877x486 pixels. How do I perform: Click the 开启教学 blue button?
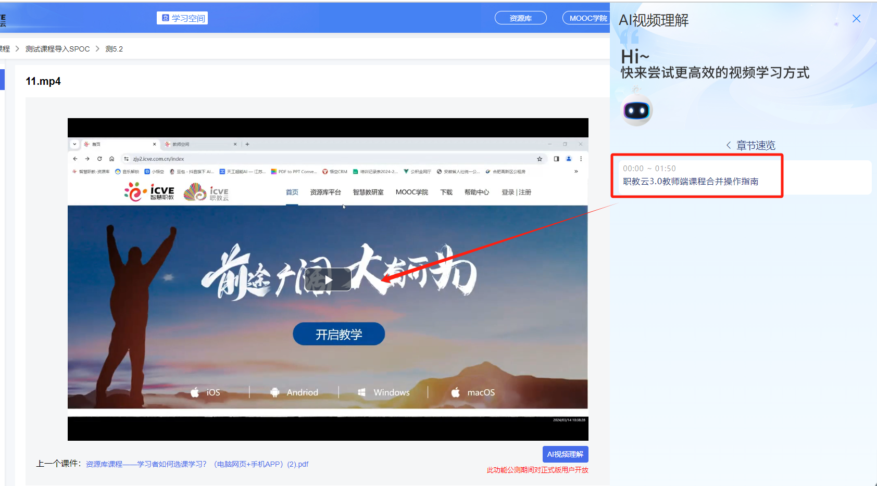pyautogui.click(x=339, y=334)
